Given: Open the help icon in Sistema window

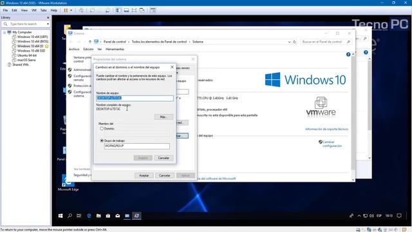Looking at the screenshot, I should [348, 54].
